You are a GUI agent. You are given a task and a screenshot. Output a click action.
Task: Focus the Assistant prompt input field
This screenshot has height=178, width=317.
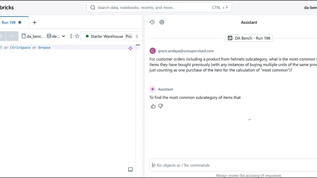pyautogui.click(x=233, y=165)
